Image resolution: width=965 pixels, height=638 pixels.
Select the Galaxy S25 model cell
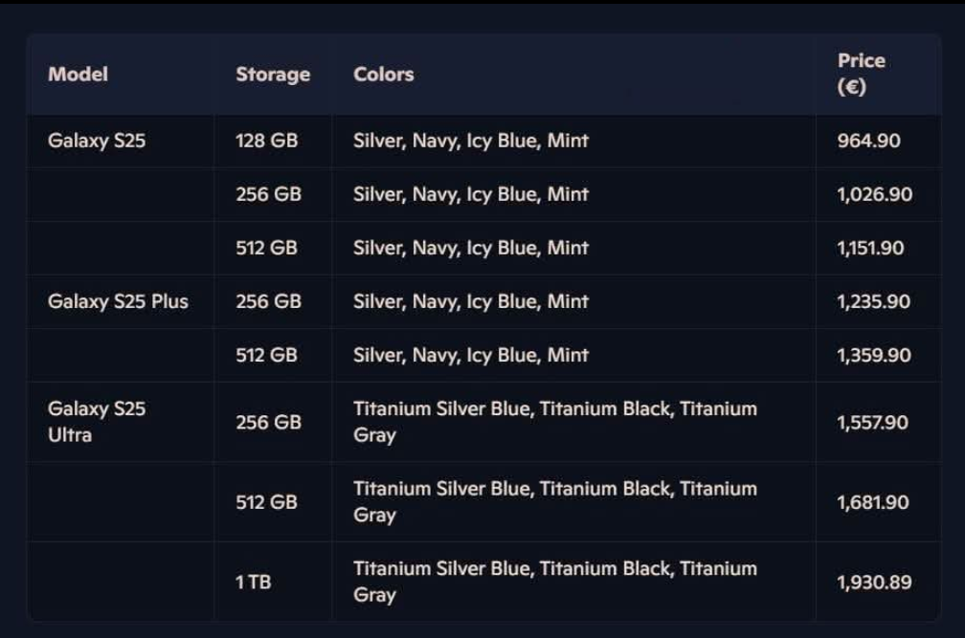click(97, 141)
